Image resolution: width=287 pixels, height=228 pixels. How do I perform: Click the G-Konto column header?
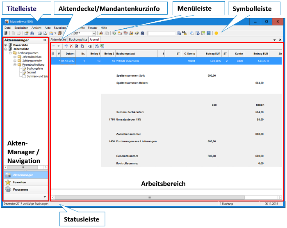[189, 54]
